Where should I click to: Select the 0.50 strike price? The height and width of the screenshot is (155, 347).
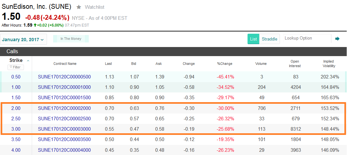coord(16,77)
